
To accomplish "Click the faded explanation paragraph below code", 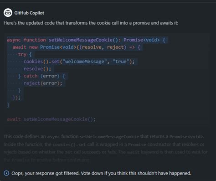I will pyautogui.click(x=106, y=148).
